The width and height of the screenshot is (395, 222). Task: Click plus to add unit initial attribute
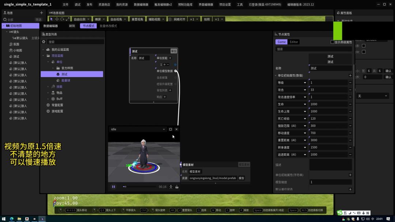pyautogui.click(x=350, y=76)
